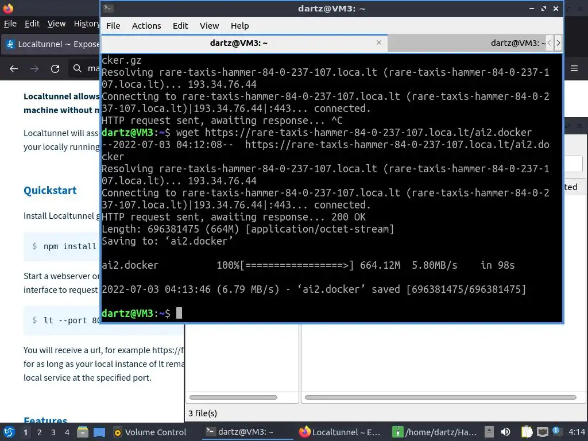Open the terminal Actions menu
Screen dimensions: 588x441
click(146, 25)
